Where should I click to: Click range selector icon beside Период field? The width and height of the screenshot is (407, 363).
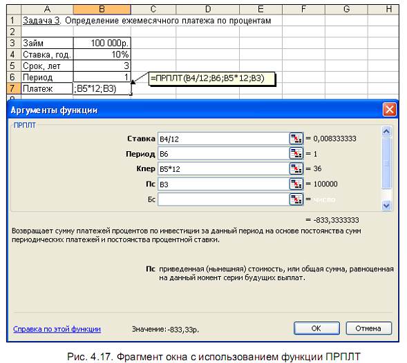pos(296,154)
